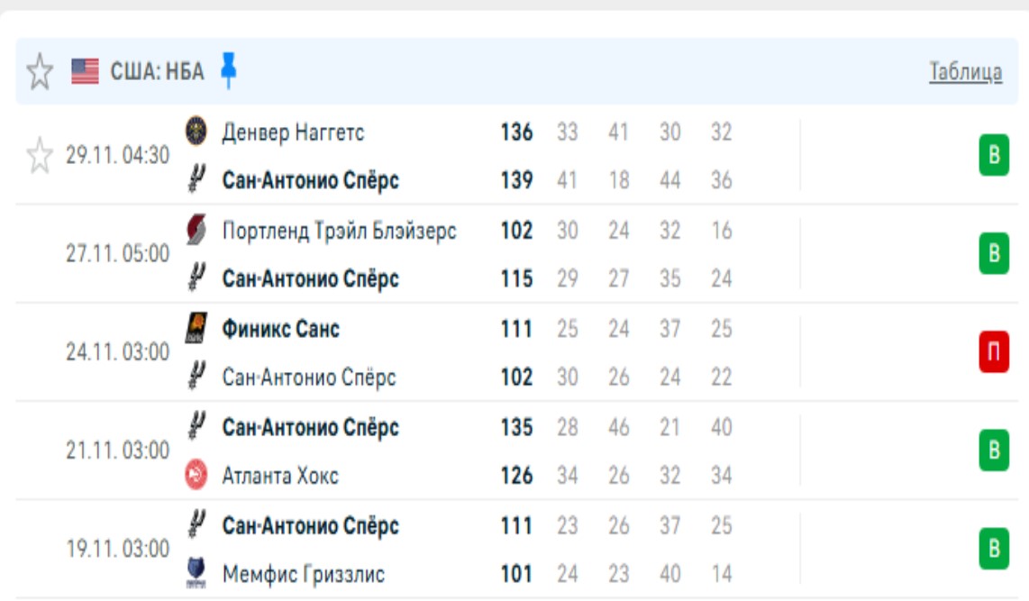Open the 21.11. 03:00 Atlanta match row
The image size is (1029, 601).
(x=117, y=451)
